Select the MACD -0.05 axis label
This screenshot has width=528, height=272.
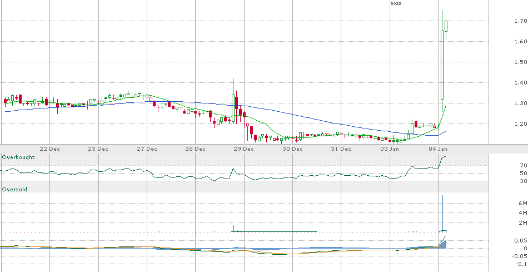coord(520,256)
